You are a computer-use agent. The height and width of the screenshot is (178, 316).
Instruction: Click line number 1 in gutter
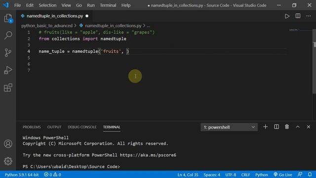29,32
